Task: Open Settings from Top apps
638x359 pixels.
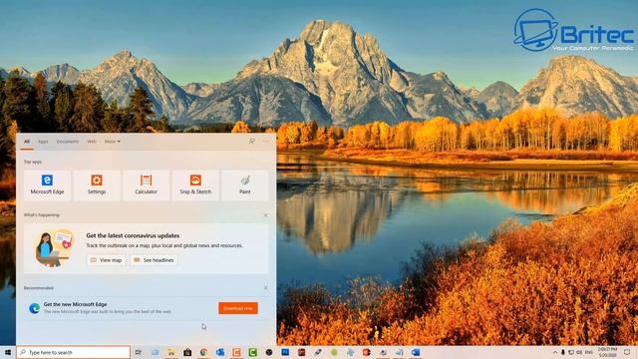Action: (97, 185)
